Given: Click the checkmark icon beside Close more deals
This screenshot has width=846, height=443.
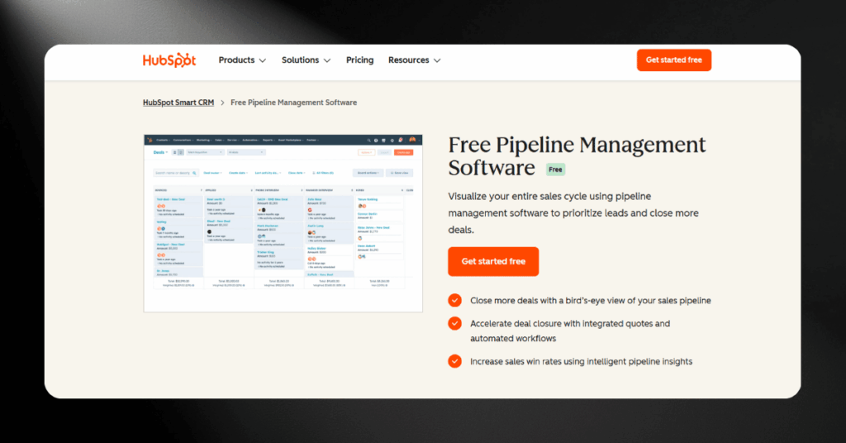Looking at the screenshot, I should click(455, 300).
